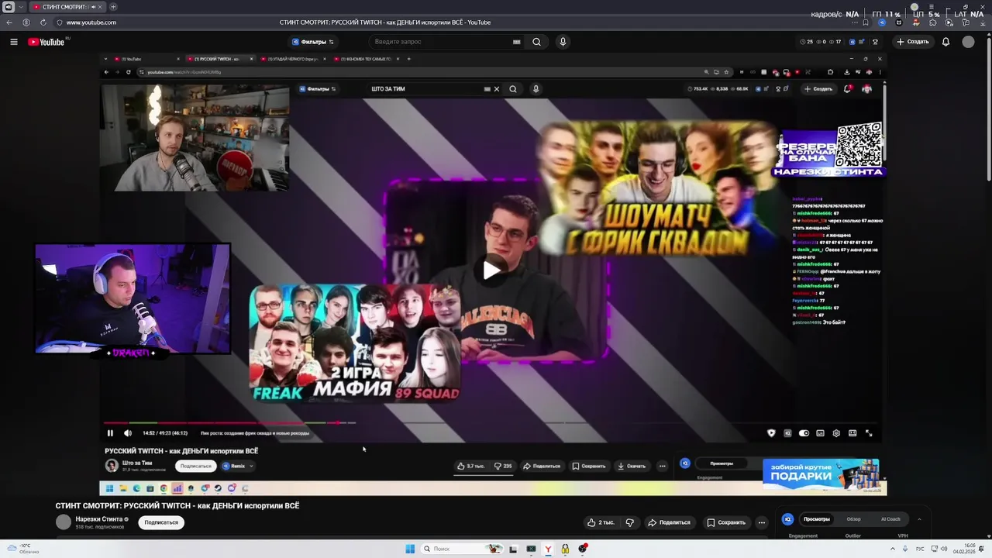Open Yandex browser from the taskbar
The width and height of the screenshot is (992, 558).
[548, 549]
